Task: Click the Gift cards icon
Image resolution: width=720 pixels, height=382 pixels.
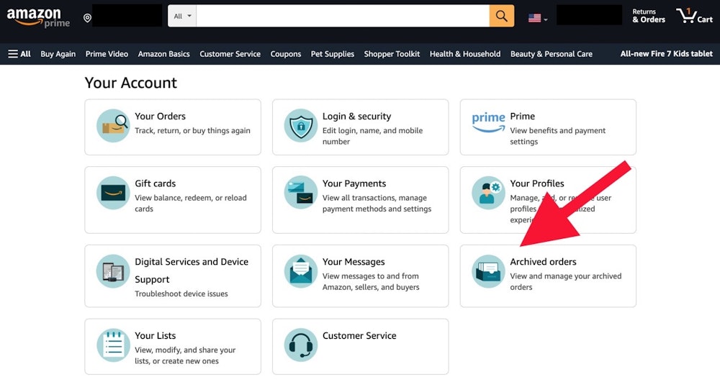Action: pyautogui.click(x=113, y=193)
